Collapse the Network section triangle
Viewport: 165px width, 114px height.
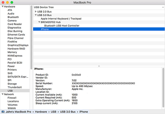3,94
